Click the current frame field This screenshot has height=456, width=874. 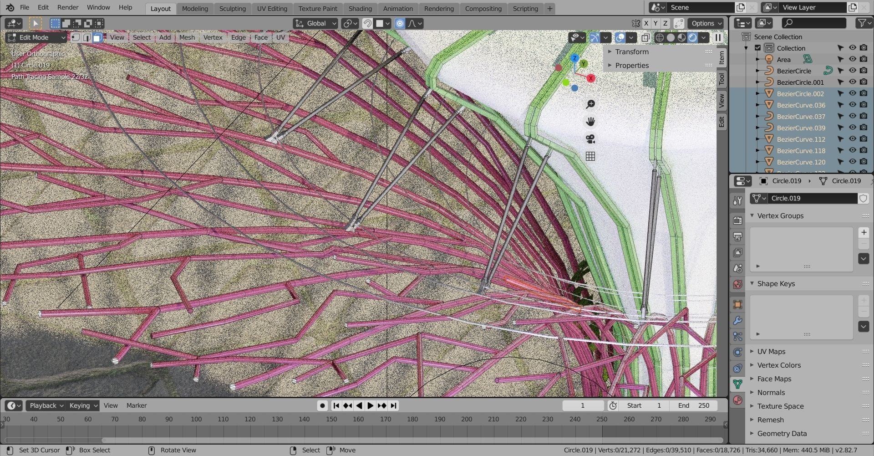tap(583, 405)
